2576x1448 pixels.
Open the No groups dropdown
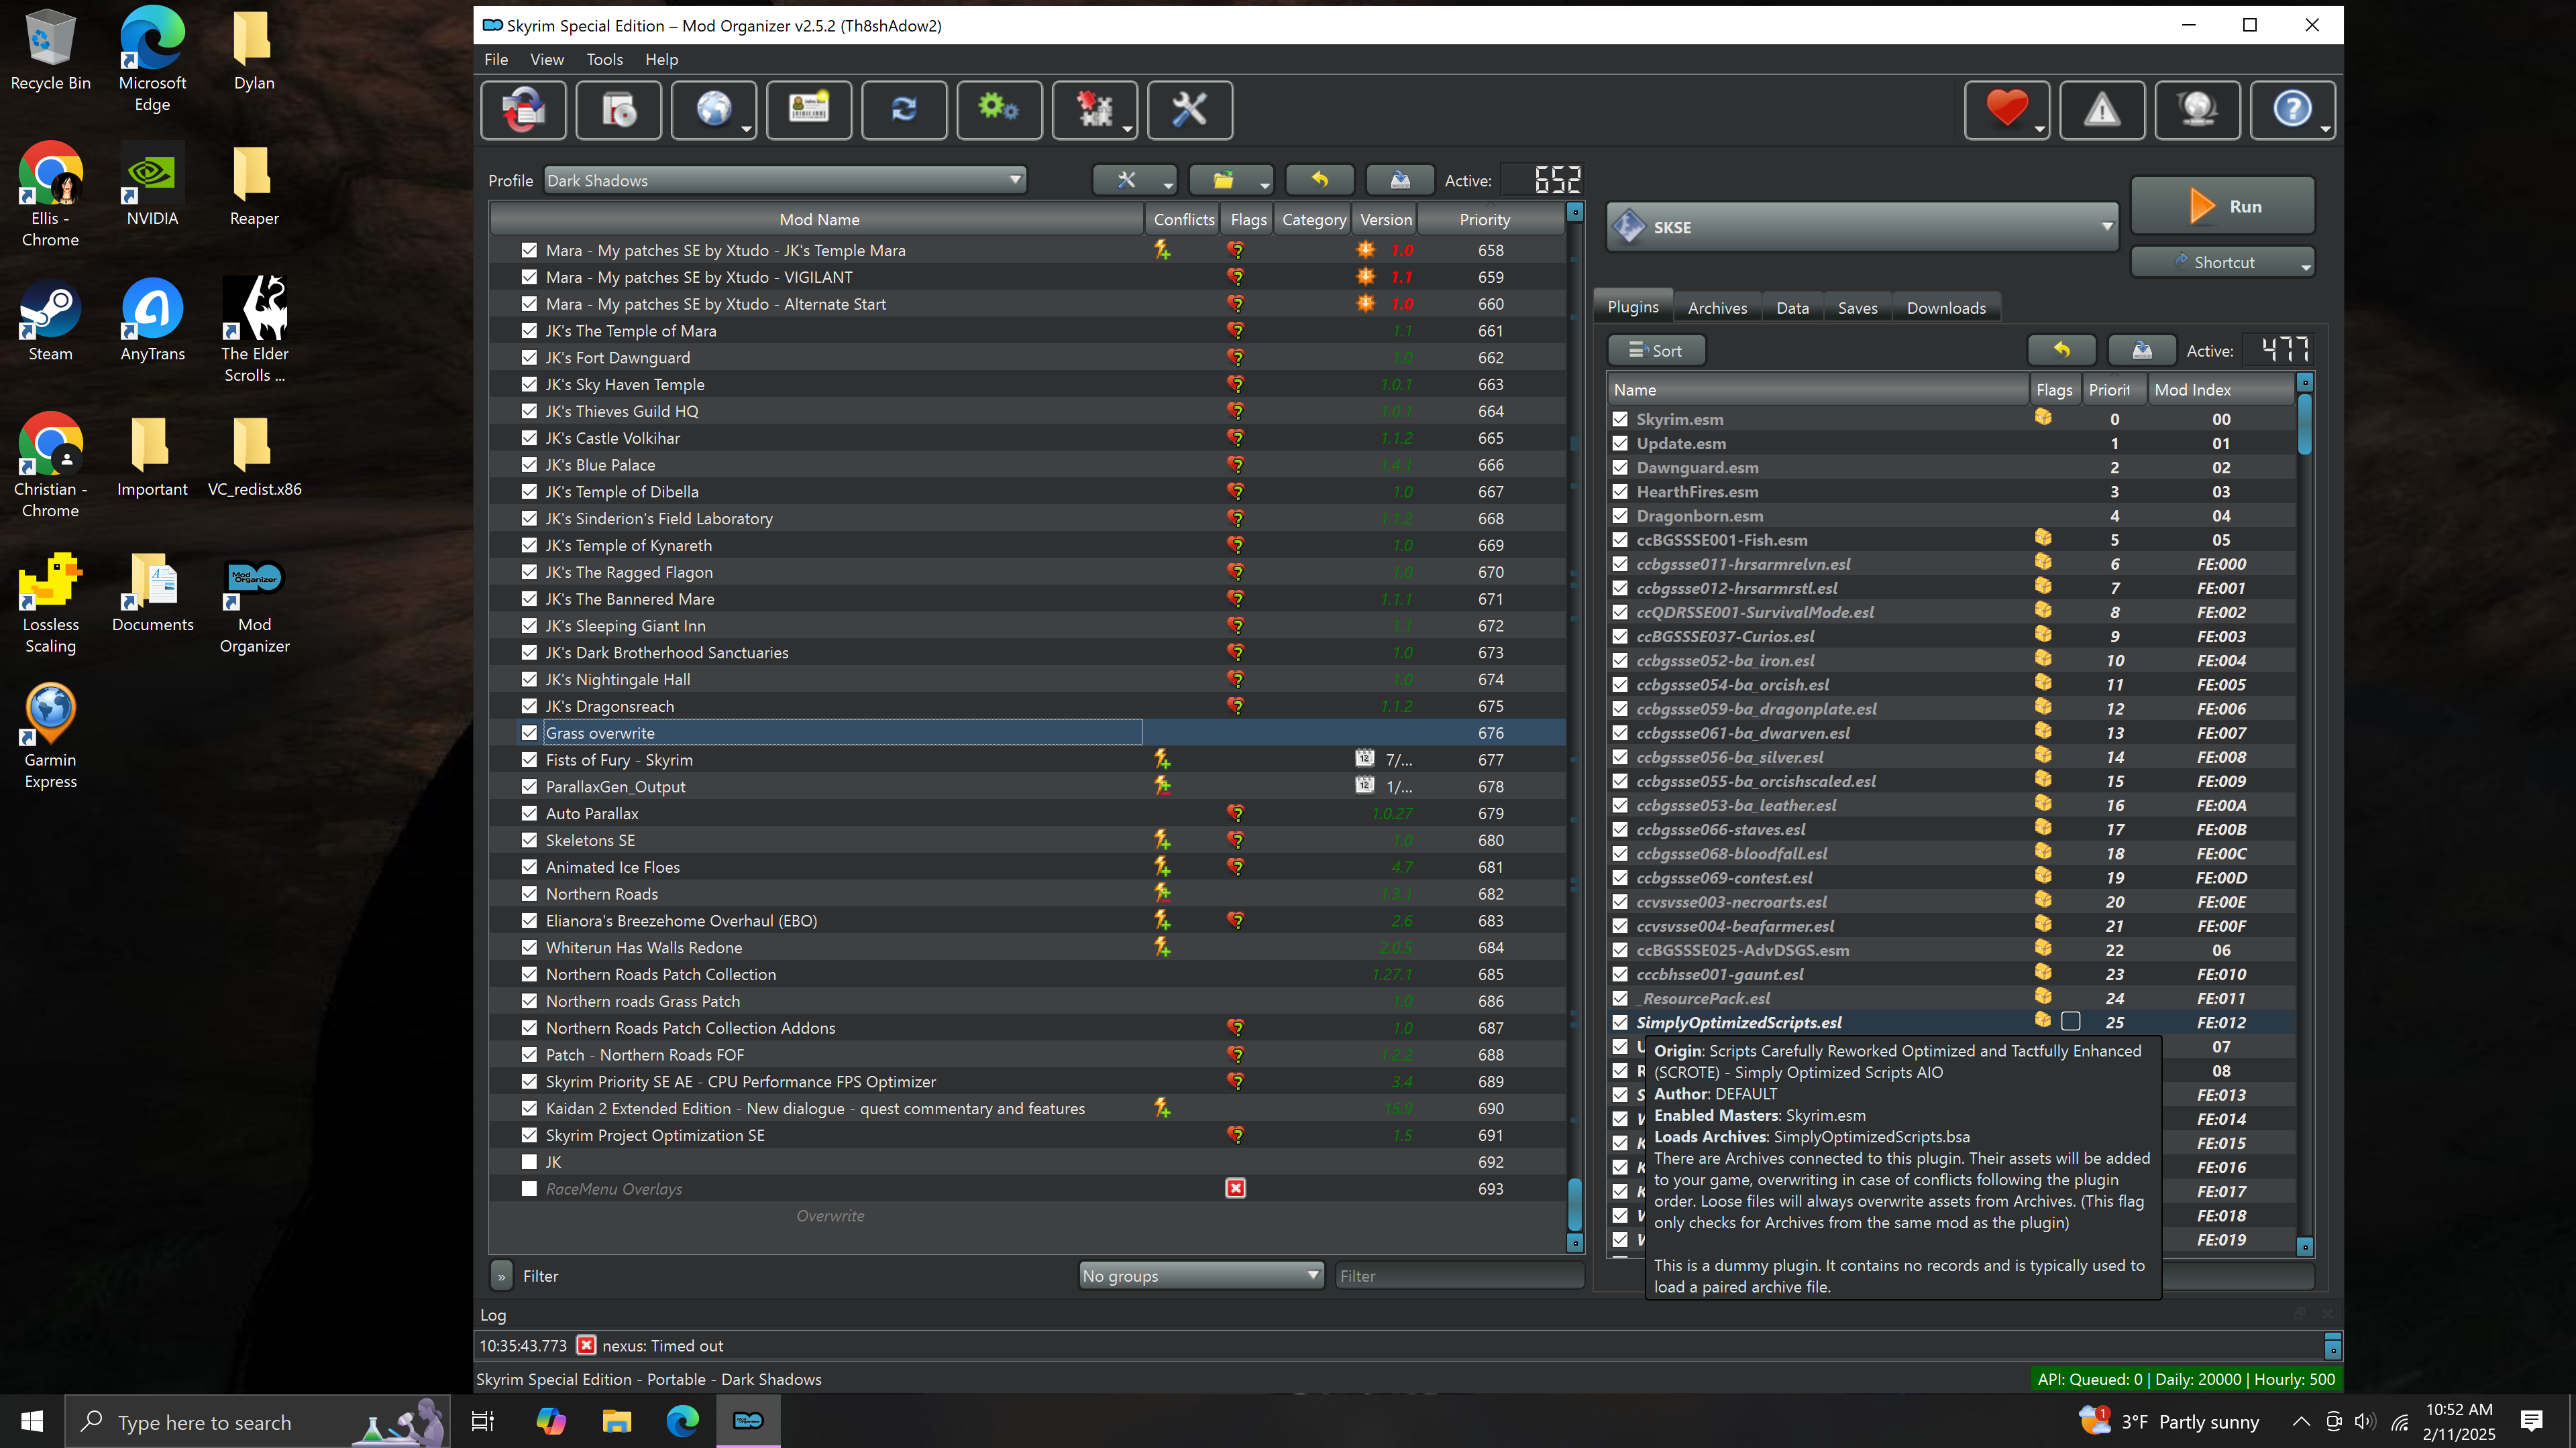[x=1201, y=1275]
